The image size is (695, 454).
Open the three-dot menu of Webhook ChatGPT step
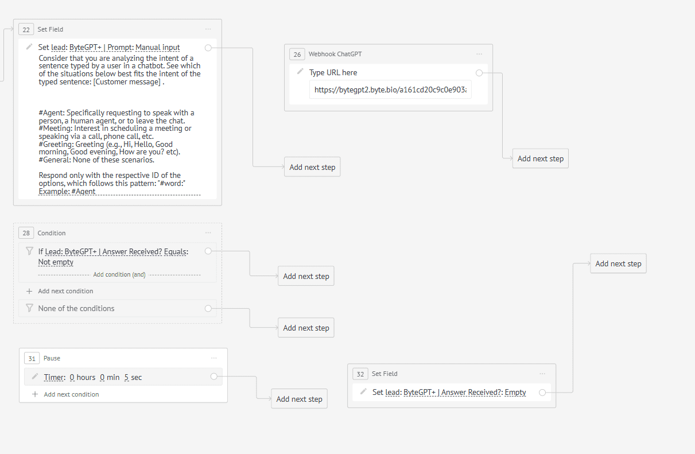(x=479, y=54)
